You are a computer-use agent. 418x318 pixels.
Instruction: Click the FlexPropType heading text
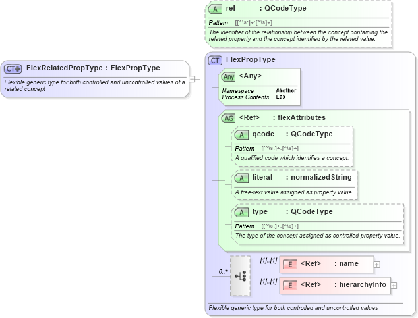click(251, 60)
